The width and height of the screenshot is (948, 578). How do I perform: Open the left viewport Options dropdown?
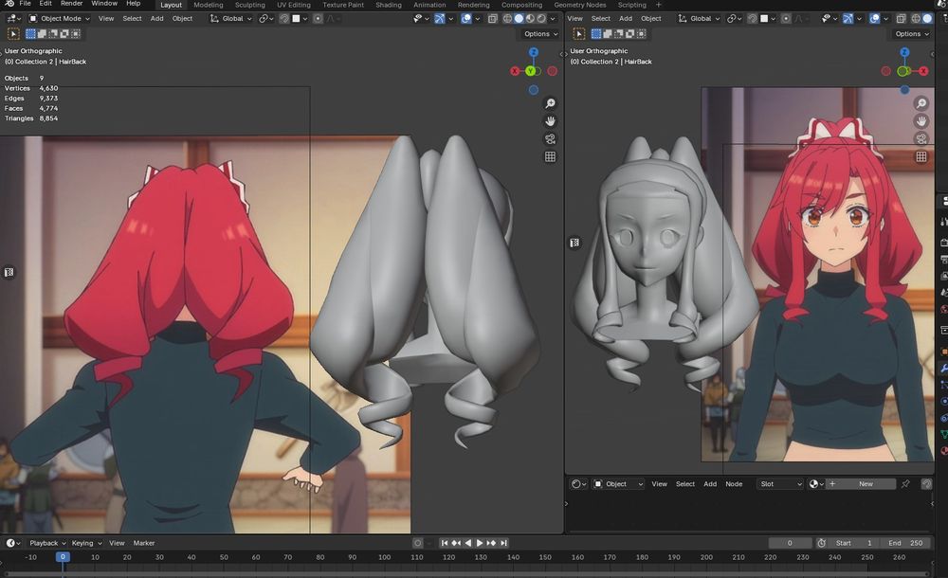coord(540,34)
